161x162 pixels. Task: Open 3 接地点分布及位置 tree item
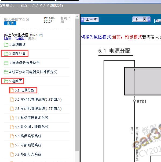tap(24, 63)
